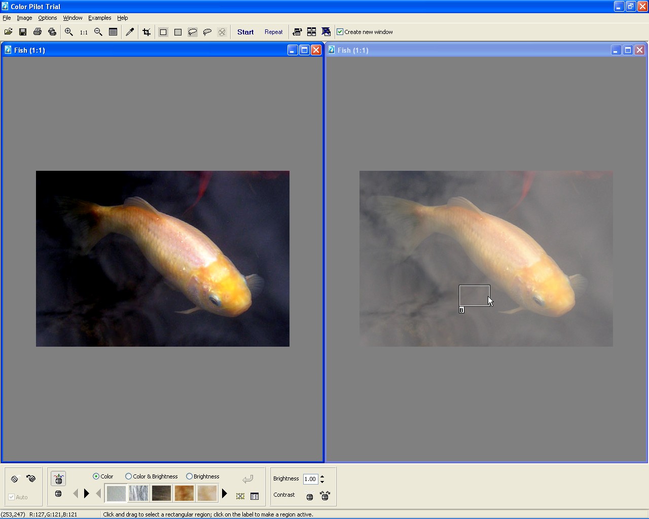Image resolution: width=649 pixels, height=519 pixels.
Task: Click the Brightness value input field
Action: (310, 479)
